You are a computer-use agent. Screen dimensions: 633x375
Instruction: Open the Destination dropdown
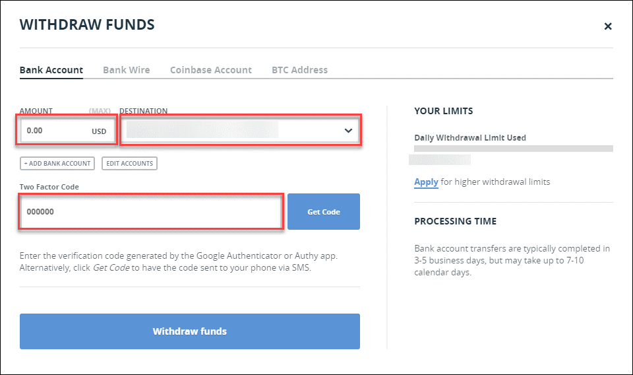point(240,130)
